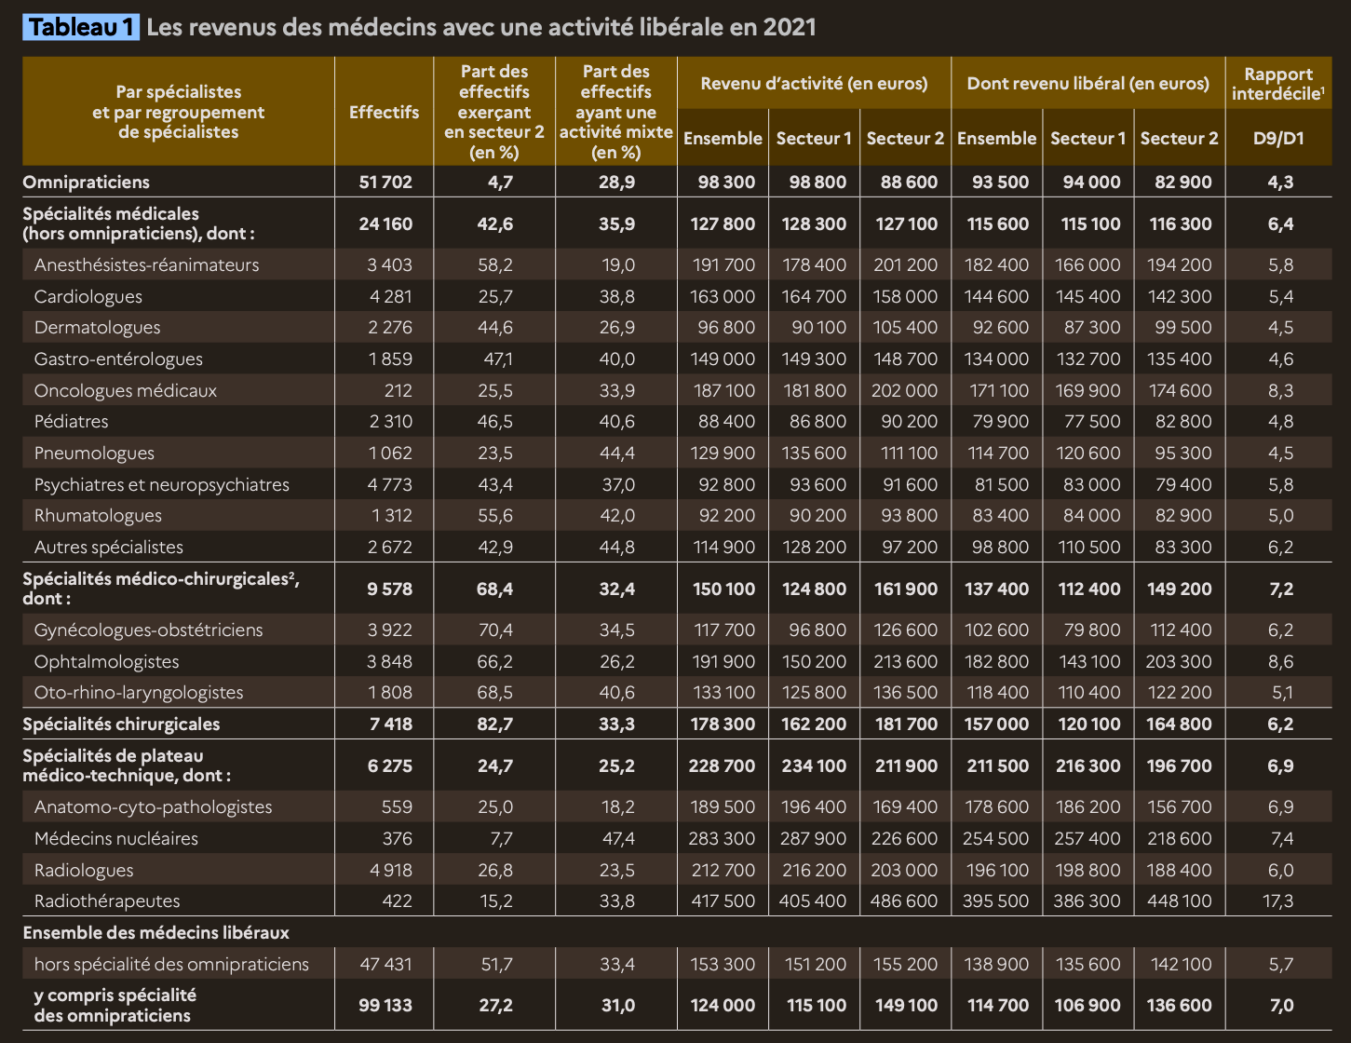
Task: Click the header "Part des effectifs exerçant en secteur 2"
Action: click(x=494, y=112)
